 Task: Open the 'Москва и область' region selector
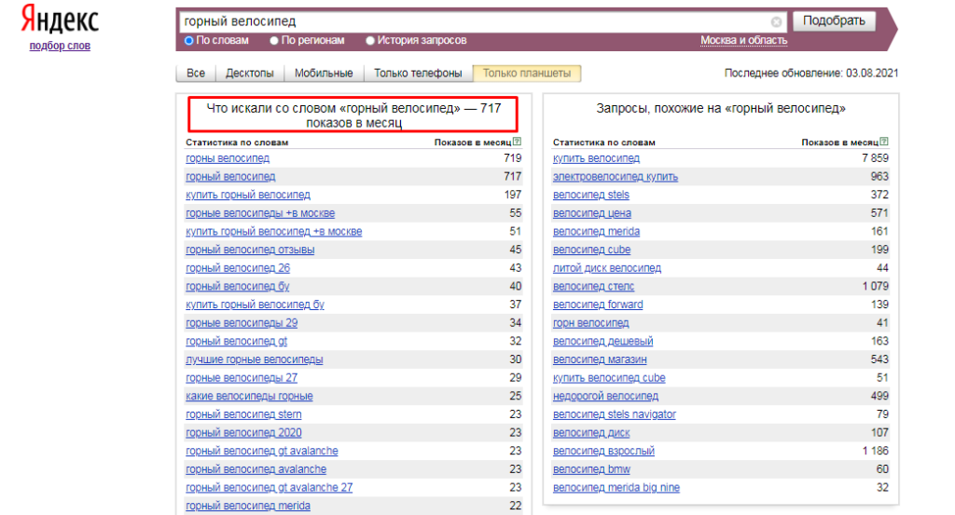[x=743, y=40]
